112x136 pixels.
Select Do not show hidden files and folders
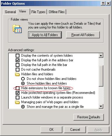click(23, 79)
